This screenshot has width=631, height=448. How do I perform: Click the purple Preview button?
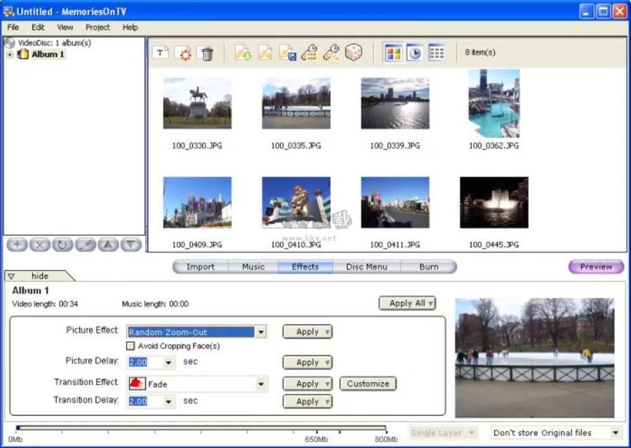pos(596,267)
